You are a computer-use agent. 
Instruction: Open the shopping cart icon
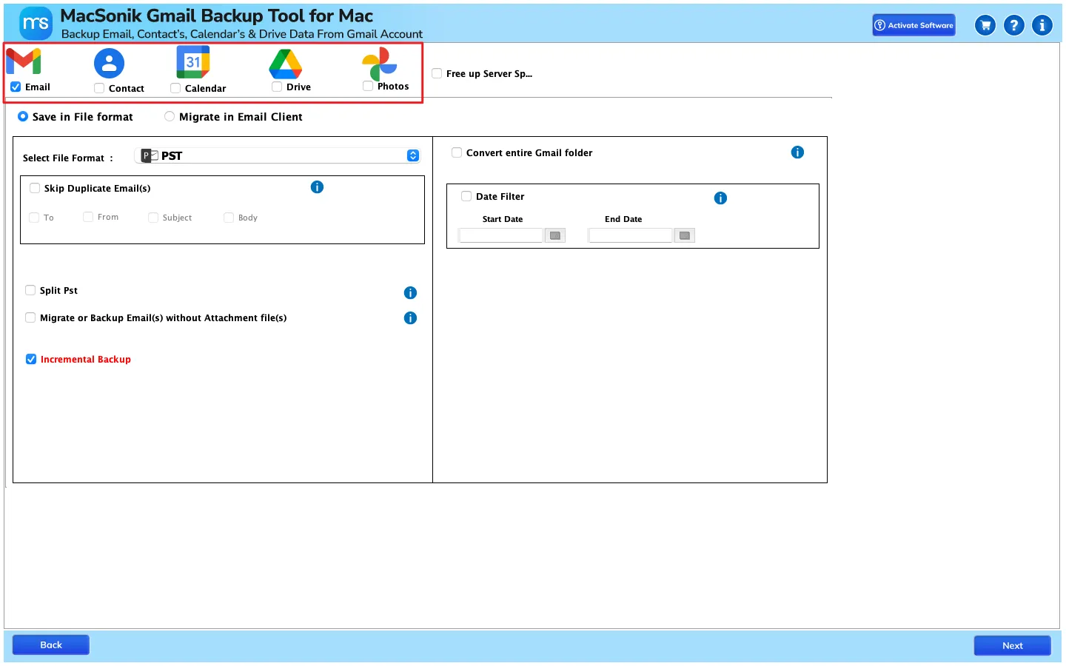(985, 25)
